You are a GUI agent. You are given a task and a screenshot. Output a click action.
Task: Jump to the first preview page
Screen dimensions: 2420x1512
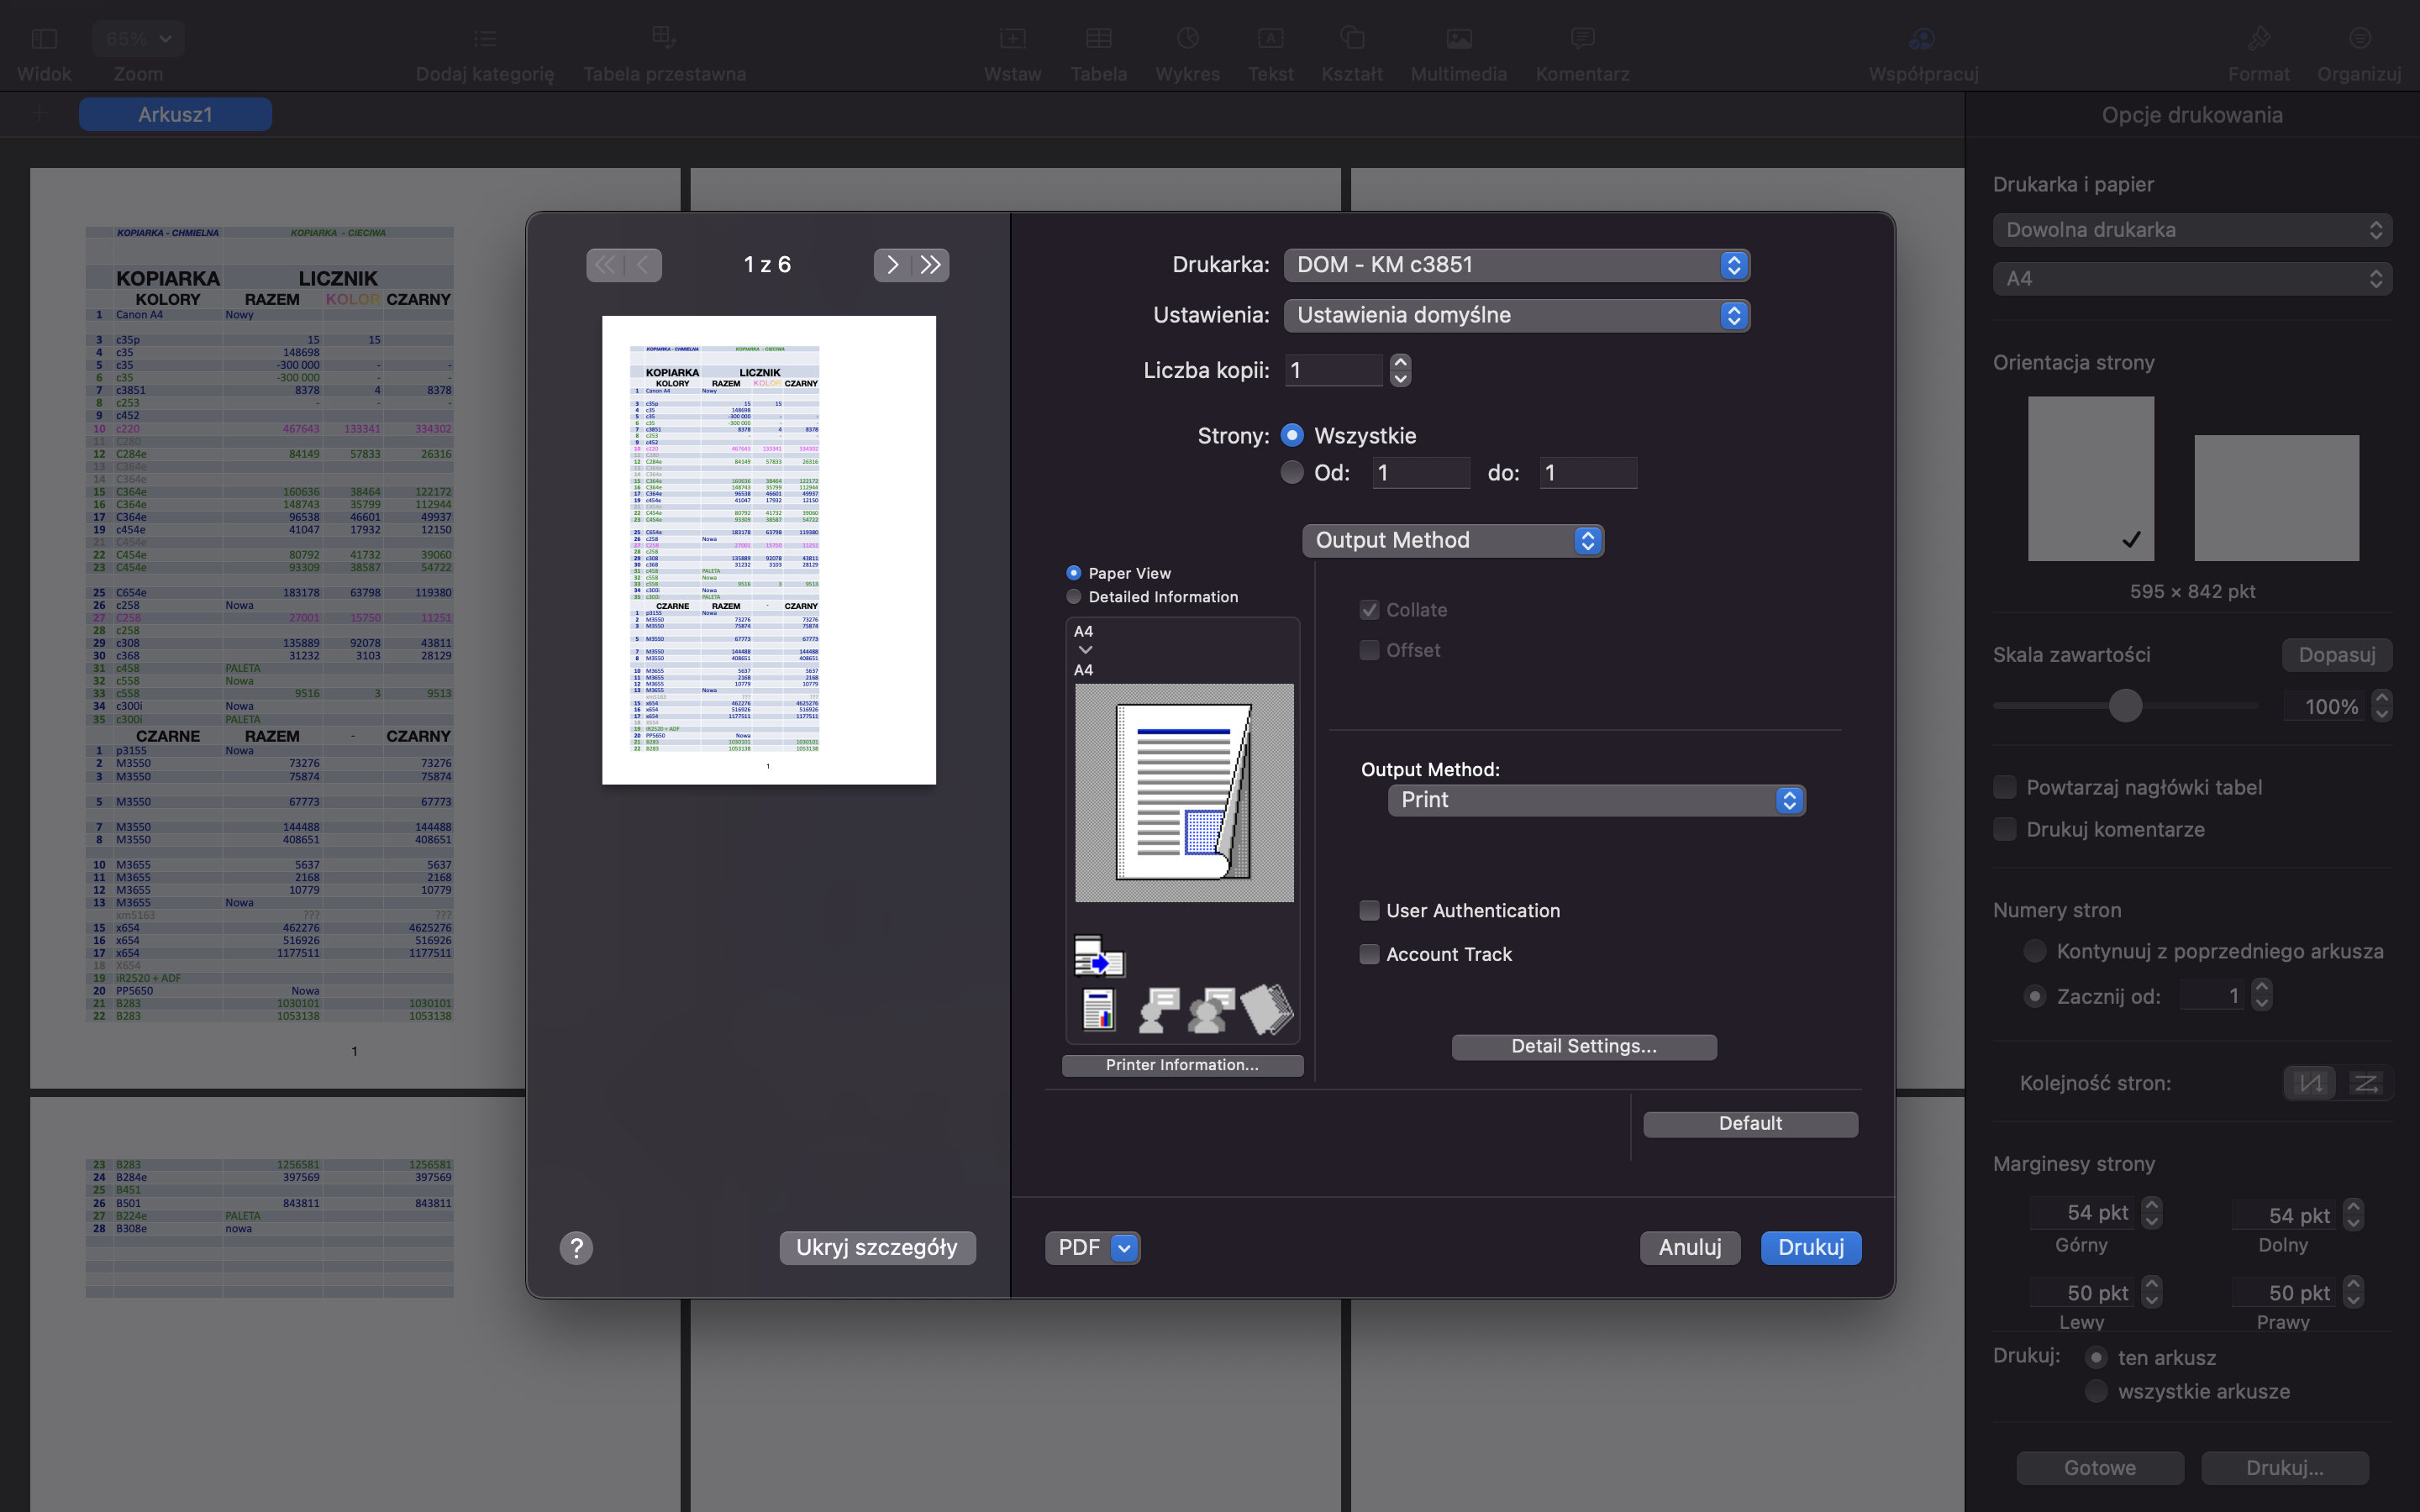(605, 265)
